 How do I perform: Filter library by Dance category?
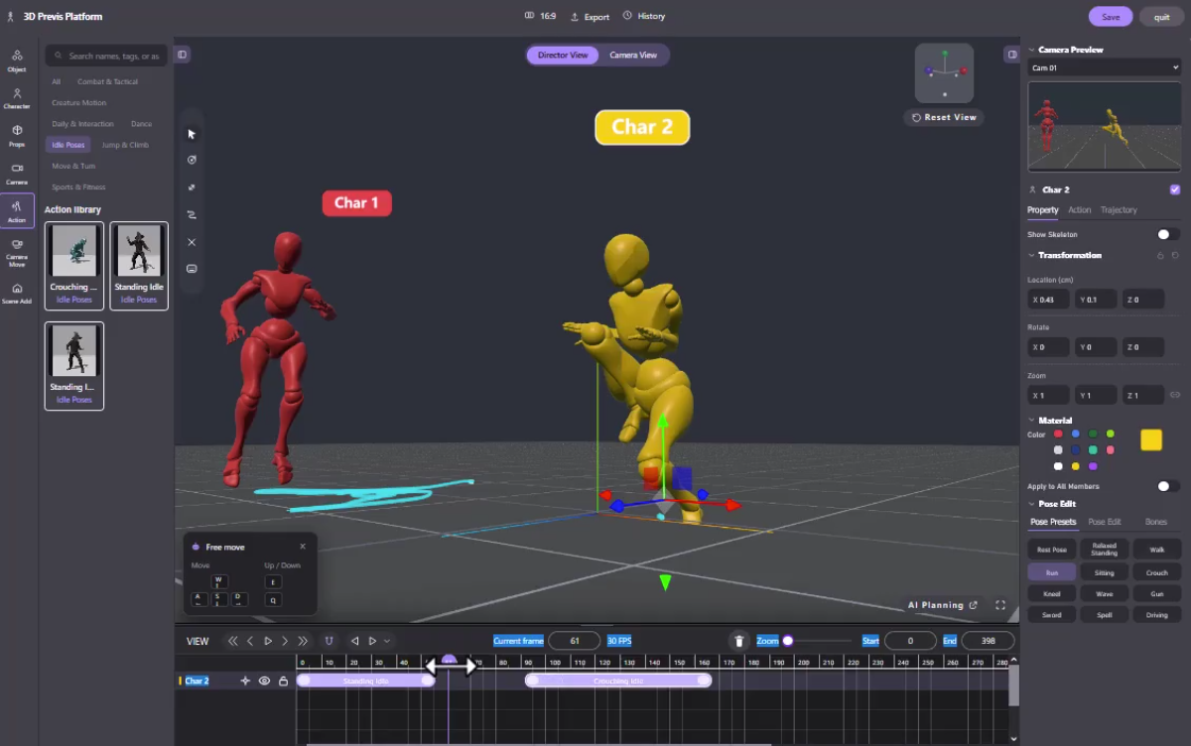[x=141, y=124]
